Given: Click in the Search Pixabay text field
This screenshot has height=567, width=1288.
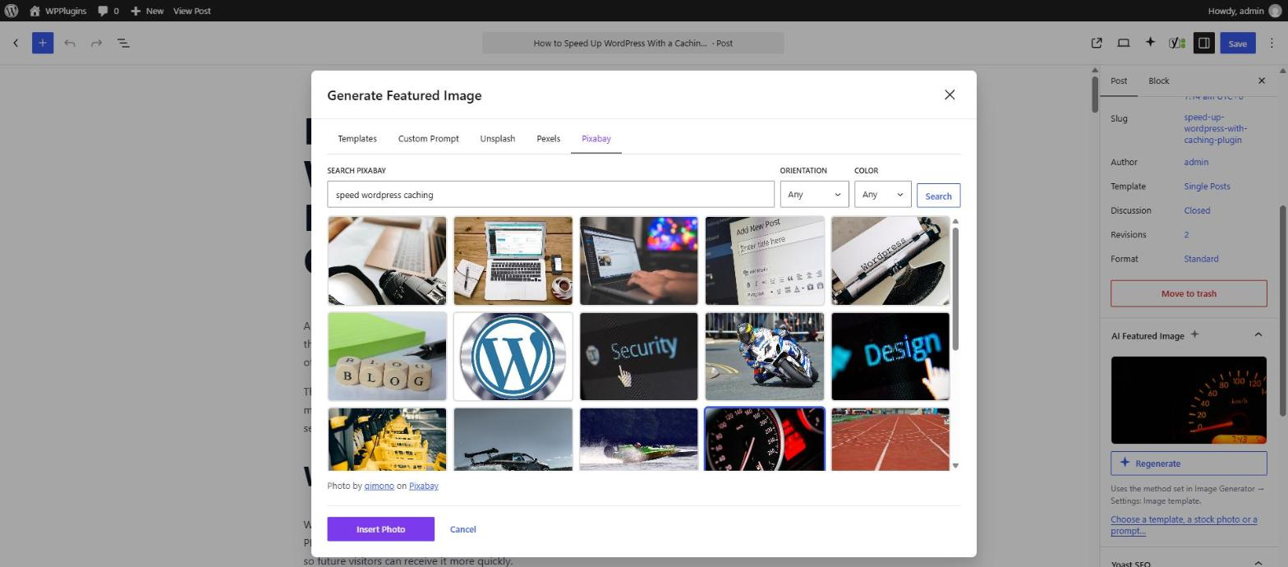Looking at the screenshot, I should click(x=550, y=195).
